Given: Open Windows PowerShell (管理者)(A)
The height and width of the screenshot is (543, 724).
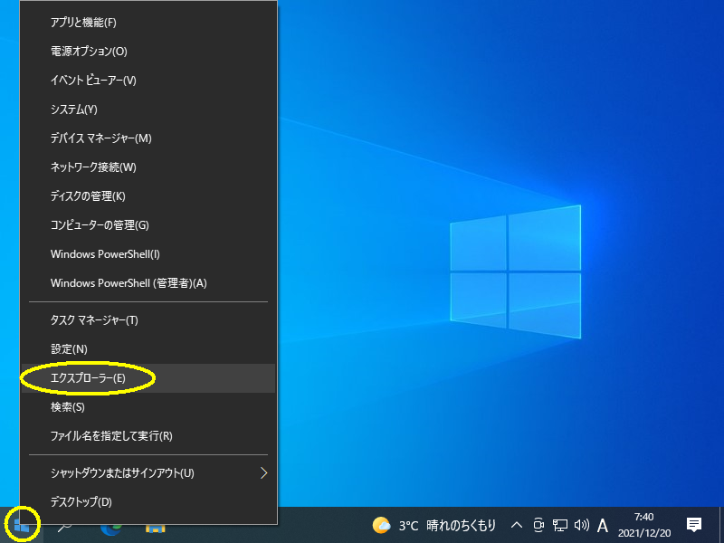Looking at the screenshot, I should pos(129,283).
